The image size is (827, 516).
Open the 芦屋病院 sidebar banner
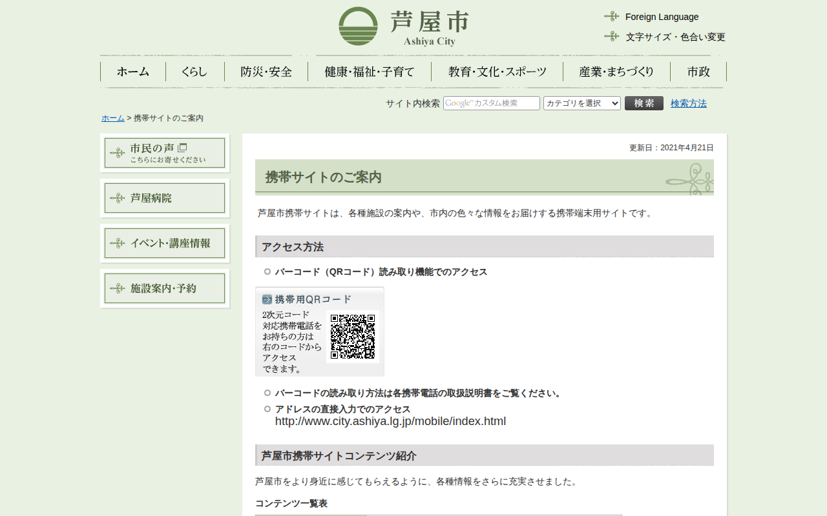[x=165, y=198]
